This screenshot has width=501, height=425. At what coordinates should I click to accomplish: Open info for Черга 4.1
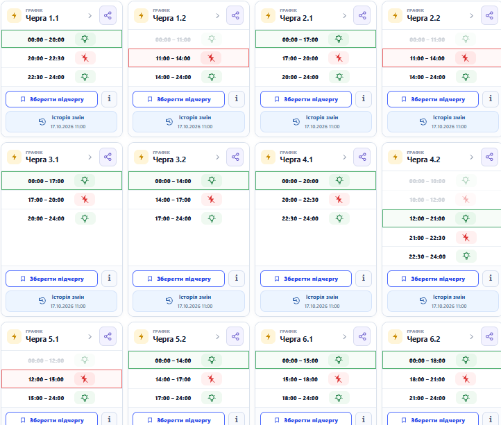pos(364,279)
